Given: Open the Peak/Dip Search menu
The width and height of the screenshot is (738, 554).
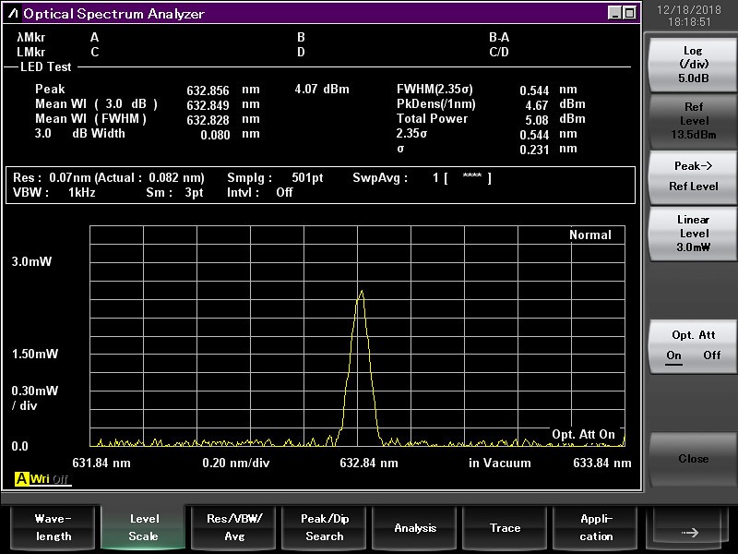Looking at the screenshot, I should click(325, 527).
